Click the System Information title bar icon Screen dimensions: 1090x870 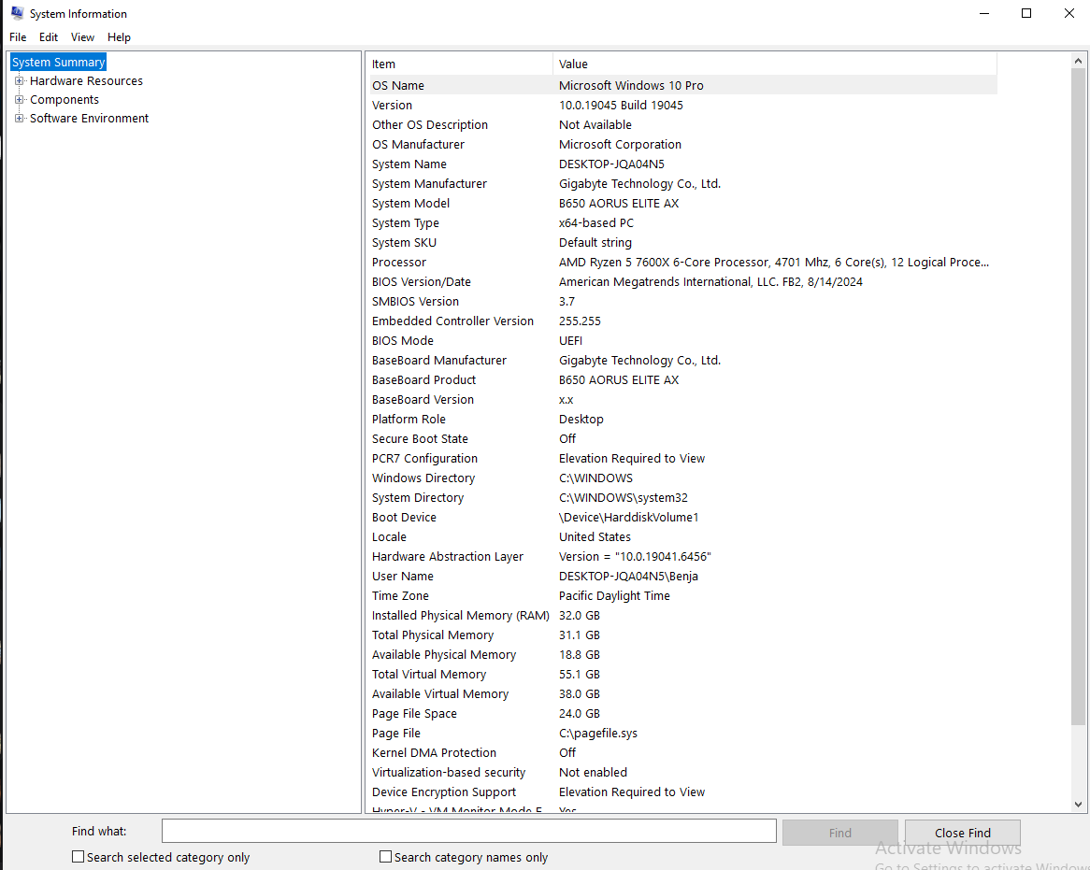pyautogui.click(x=18, y=13)
